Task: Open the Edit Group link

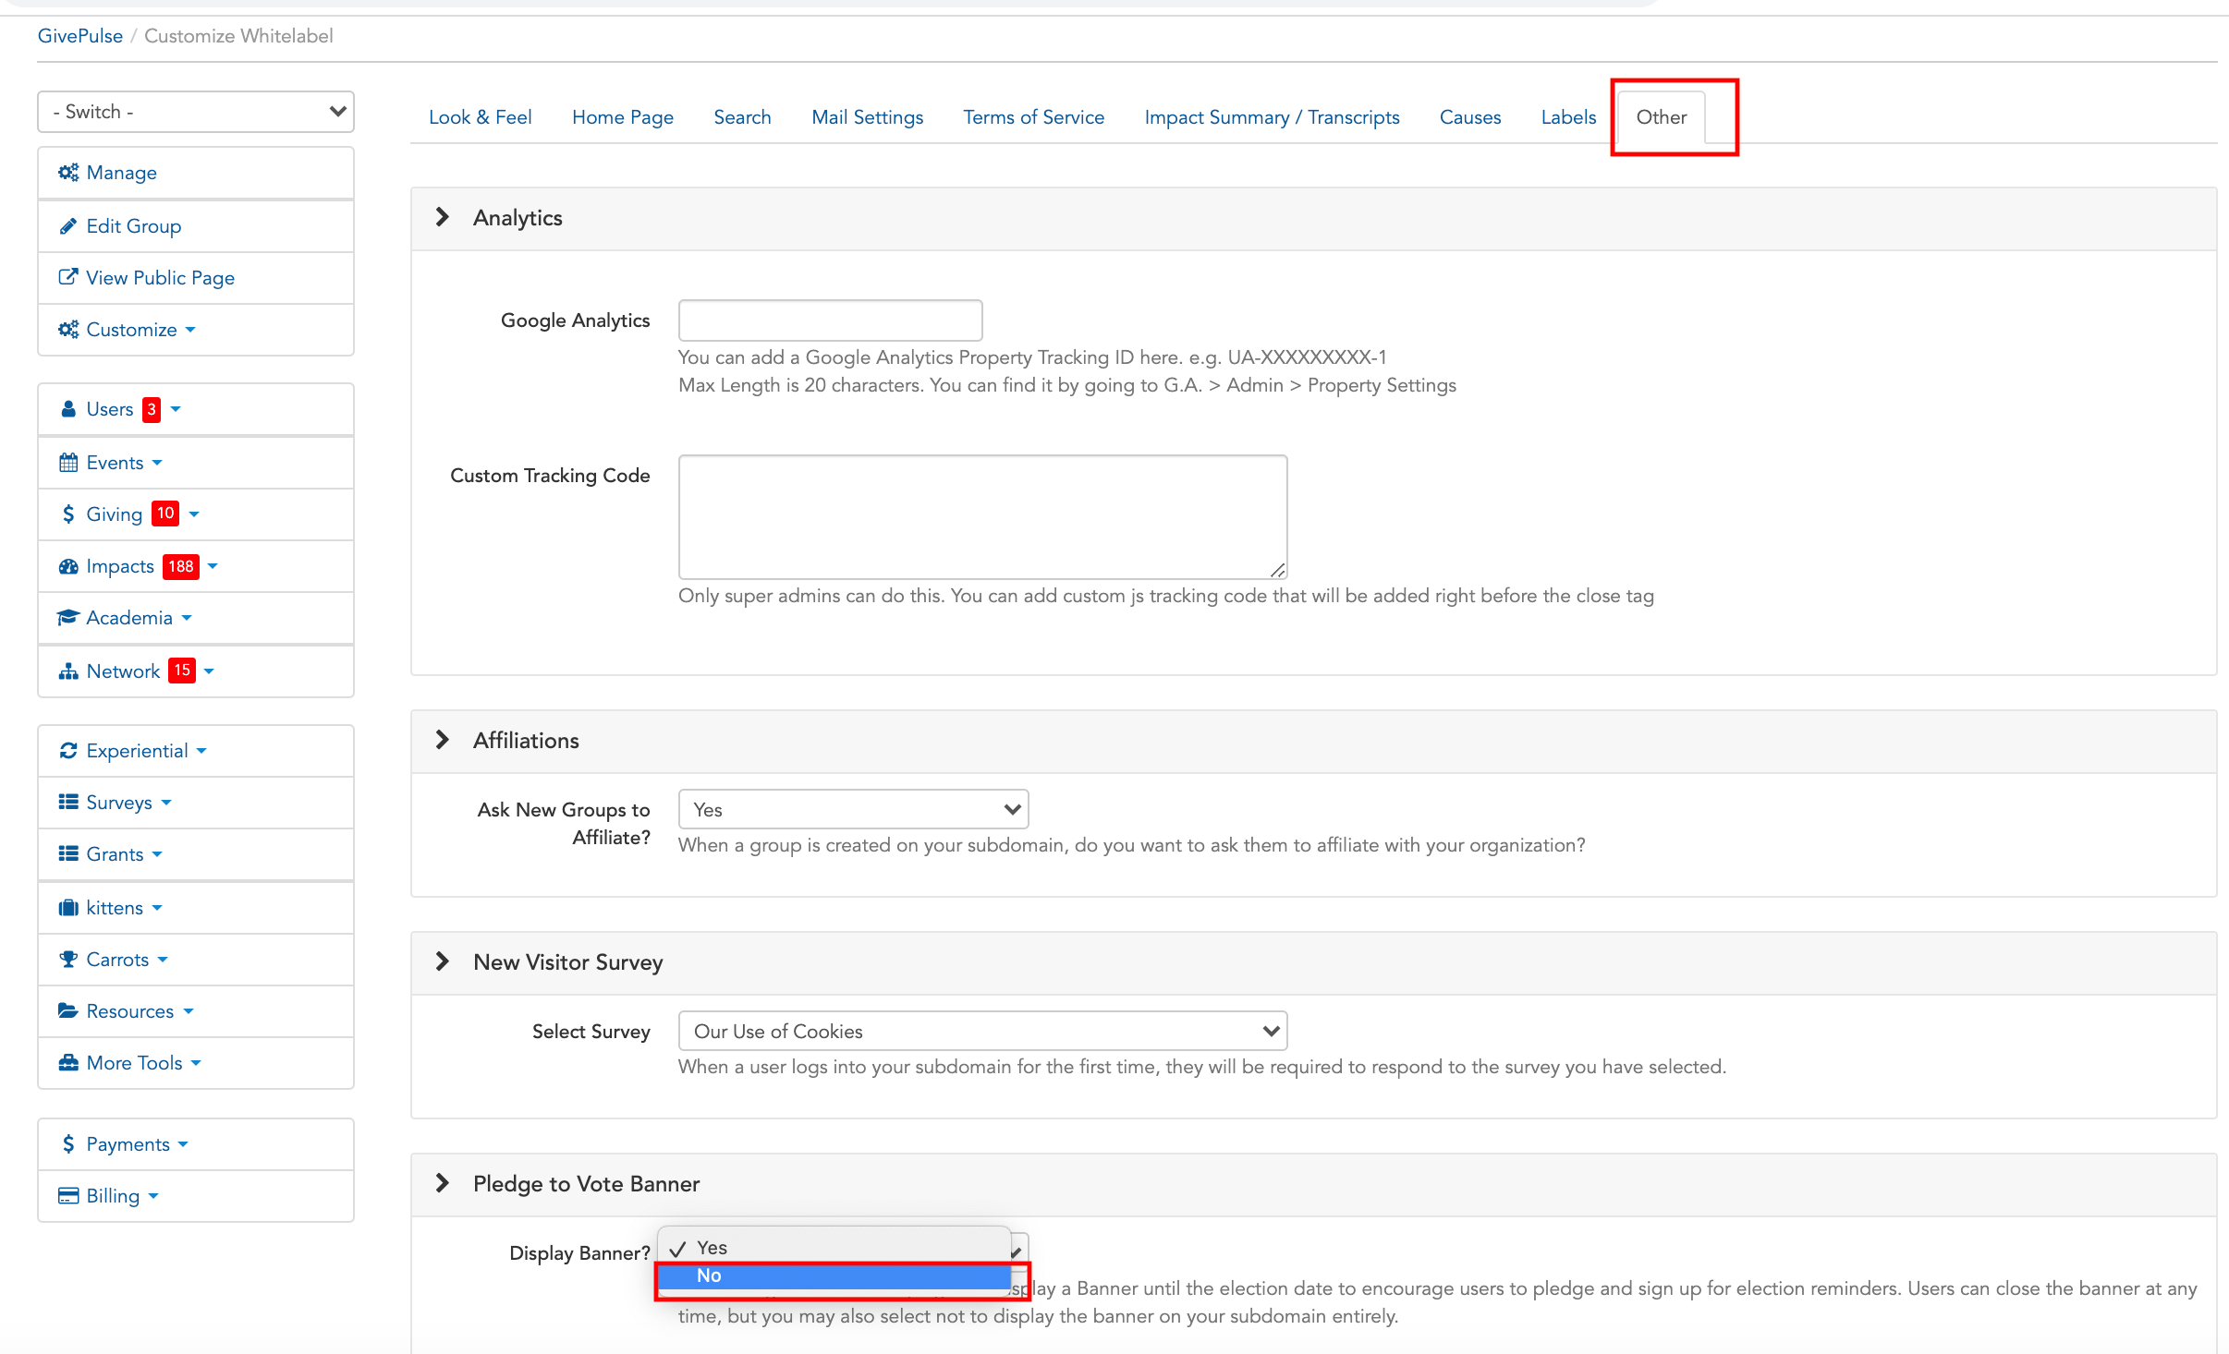Action: (x=196, y=226)
